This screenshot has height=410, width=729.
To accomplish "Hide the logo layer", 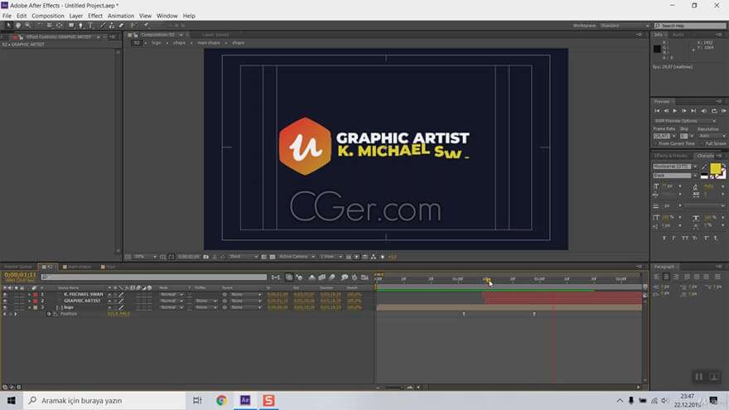I will [5, 307].
